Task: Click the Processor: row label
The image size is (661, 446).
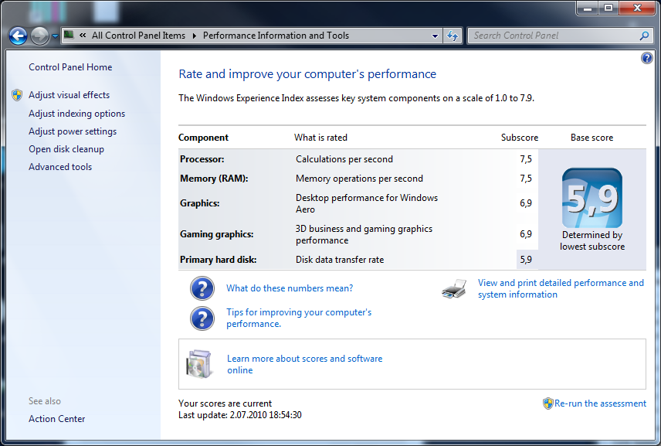Action: pos(202,159)
